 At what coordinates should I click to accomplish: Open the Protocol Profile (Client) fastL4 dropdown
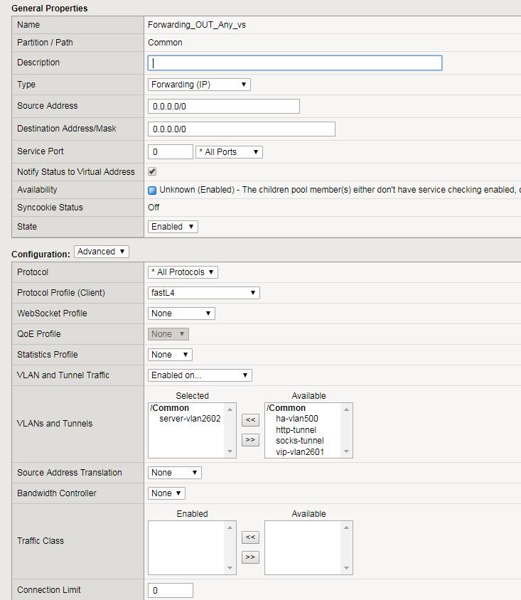pyautogui.click(x=203, y=293)
